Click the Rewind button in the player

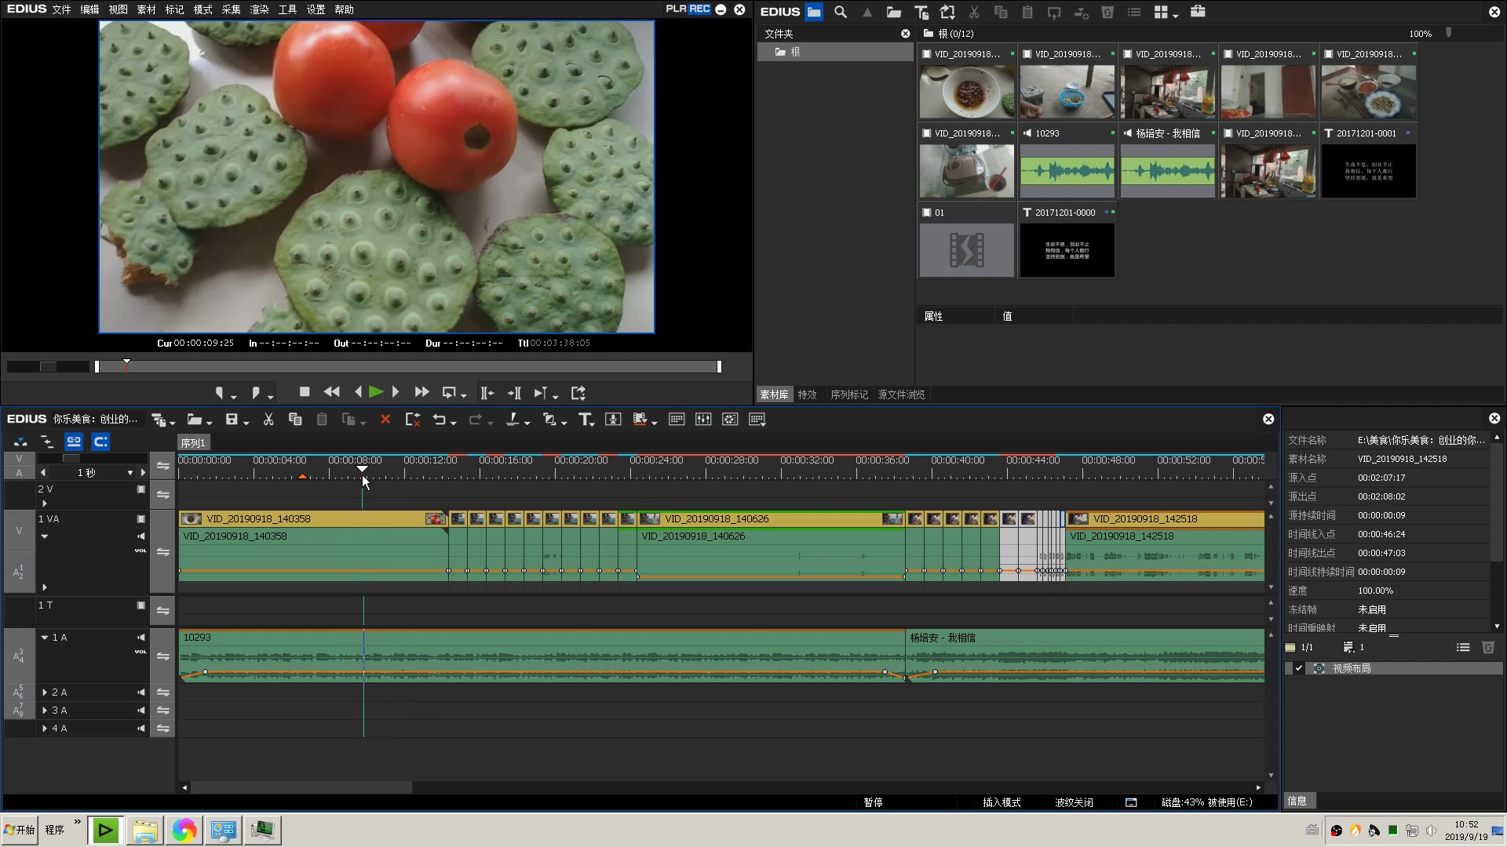[332, 392]
